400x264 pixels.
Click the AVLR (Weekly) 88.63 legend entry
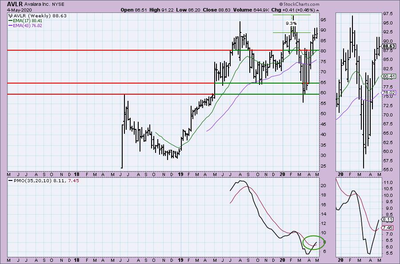click(x=40, y=16)
